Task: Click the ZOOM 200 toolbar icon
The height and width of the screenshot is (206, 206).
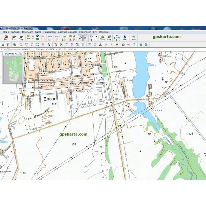Action: [21, 44]
